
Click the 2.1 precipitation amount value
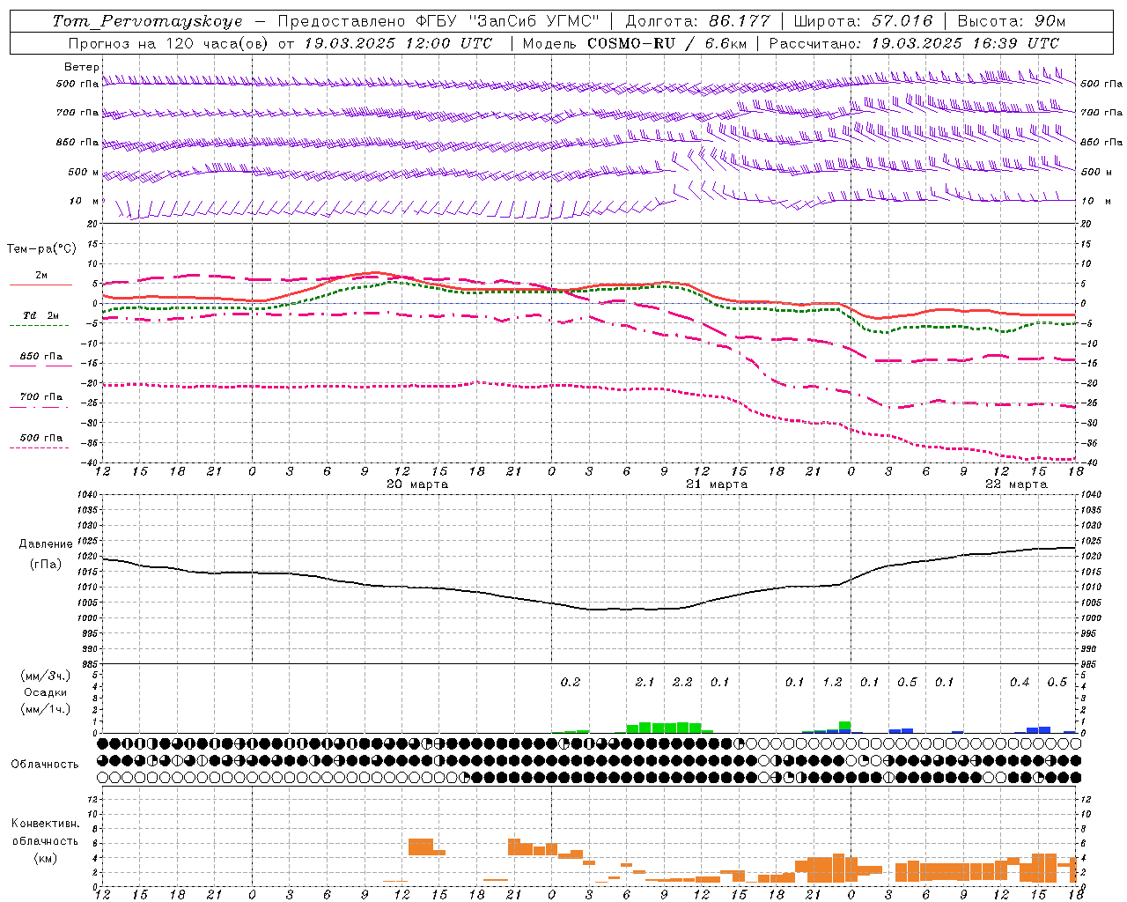[645, 682]
